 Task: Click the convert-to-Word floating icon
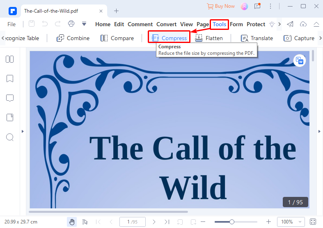300,61
